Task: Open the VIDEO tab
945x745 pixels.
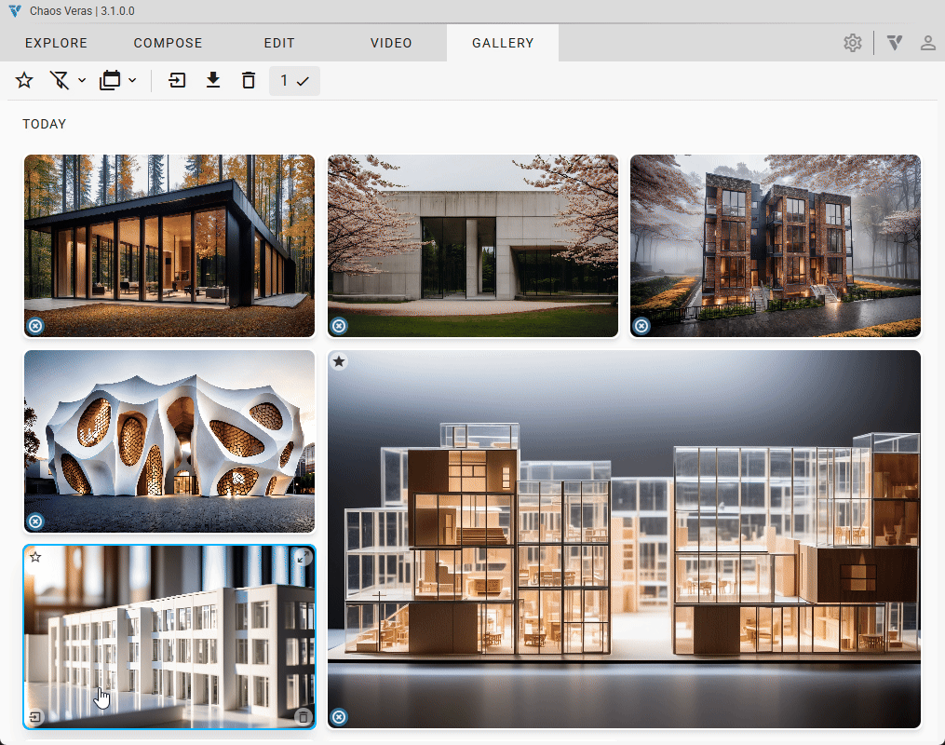Action: (x=391, y=43)
